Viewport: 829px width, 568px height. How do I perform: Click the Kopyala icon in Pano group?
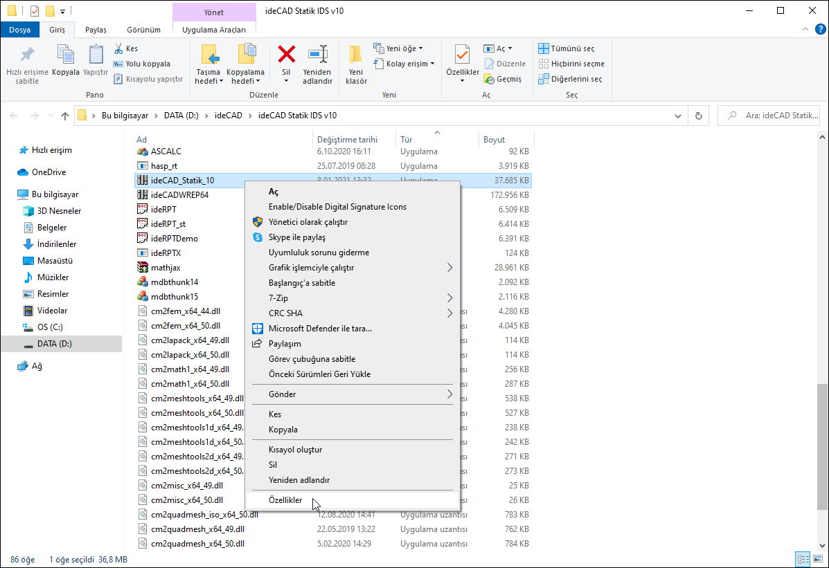tap(66, 55)
